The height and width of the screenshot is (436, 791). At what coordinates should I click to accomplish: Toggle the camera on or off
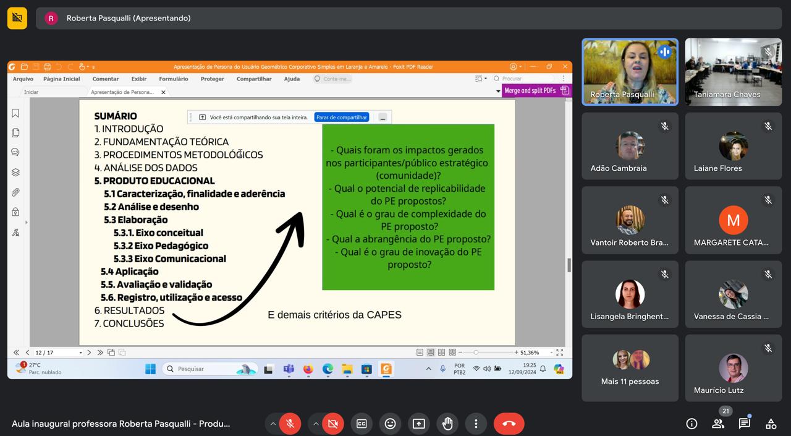332,424
